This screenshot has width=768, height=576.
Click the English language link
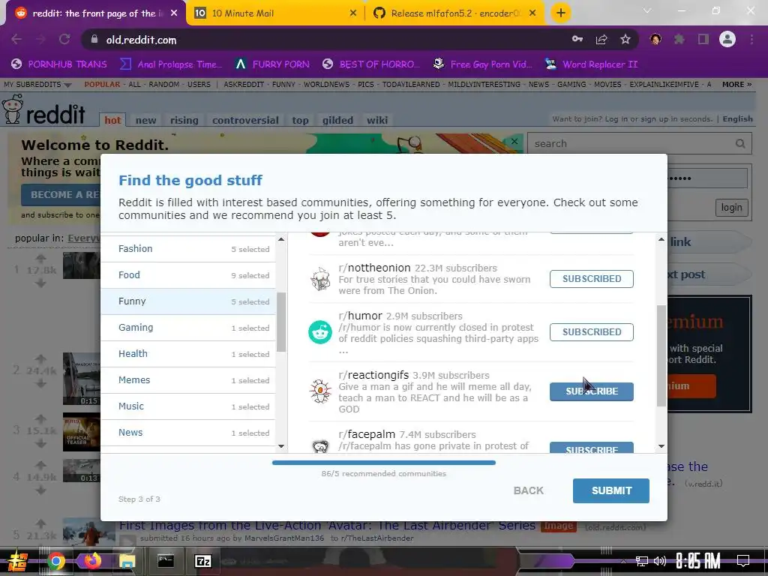[738, 119]
